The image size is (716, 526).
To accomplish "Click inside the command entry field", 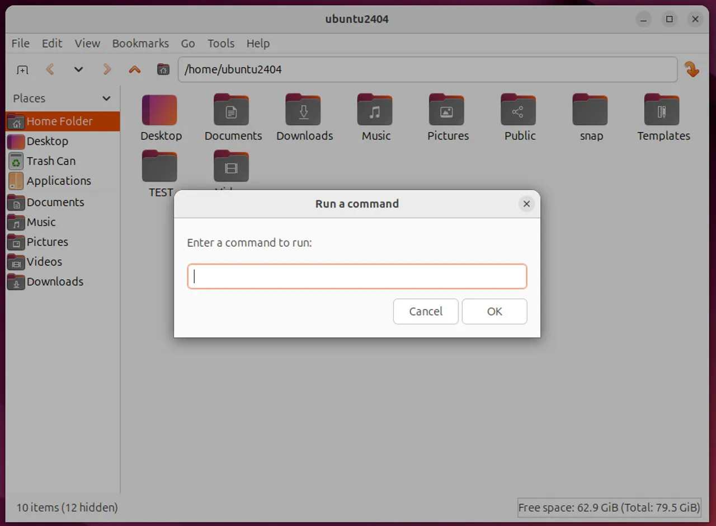I will [x=357, y=276].
